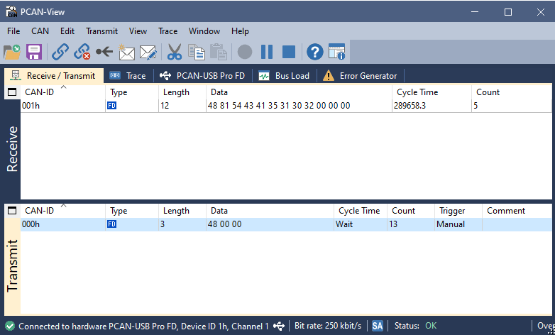Click the SA indicator in status bar
Screen dimensions: 555x335
[x=377, y=326]
